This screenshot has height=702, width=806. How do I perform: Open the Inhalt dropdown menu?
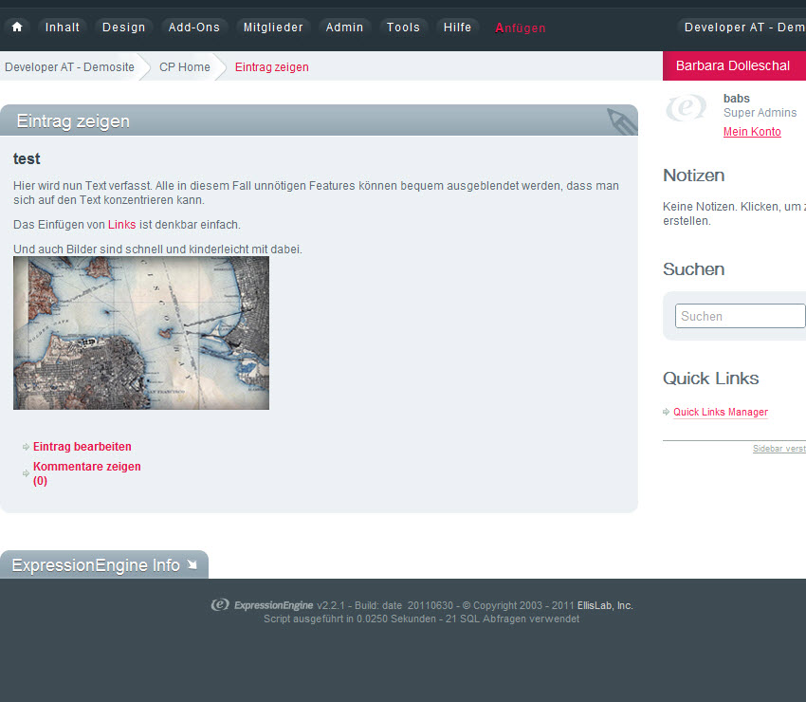click(63, 27)
